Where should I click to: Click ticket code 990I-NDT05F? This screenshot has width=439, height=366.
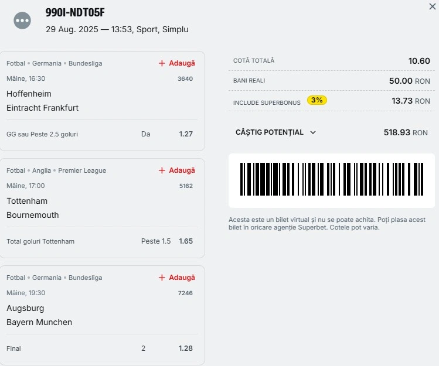point(75,13)
